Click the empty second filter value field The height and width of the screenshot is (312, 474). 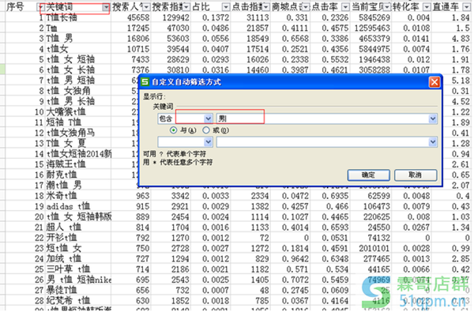click(322, 142)
